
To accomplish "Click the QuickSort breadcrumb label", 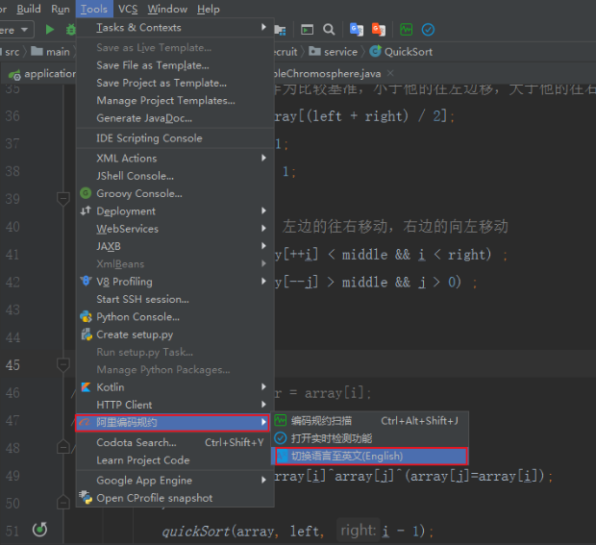I will click(409, 52).
